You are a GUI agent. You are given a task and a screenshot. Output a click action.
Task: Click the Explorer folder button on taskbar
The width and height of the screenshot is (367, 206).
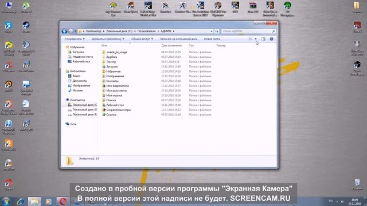(34, 201)
